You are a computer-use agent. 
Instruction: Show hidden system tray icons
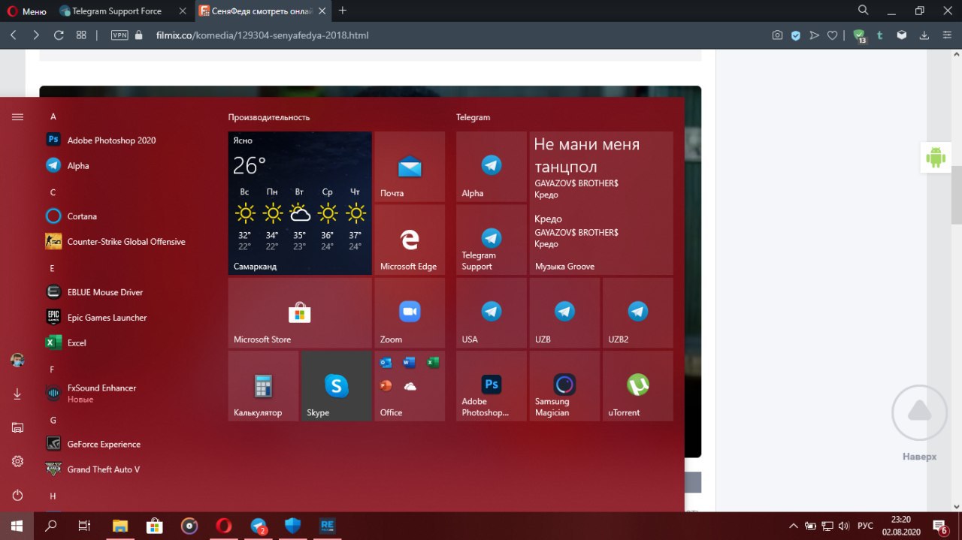click(793, 526)
